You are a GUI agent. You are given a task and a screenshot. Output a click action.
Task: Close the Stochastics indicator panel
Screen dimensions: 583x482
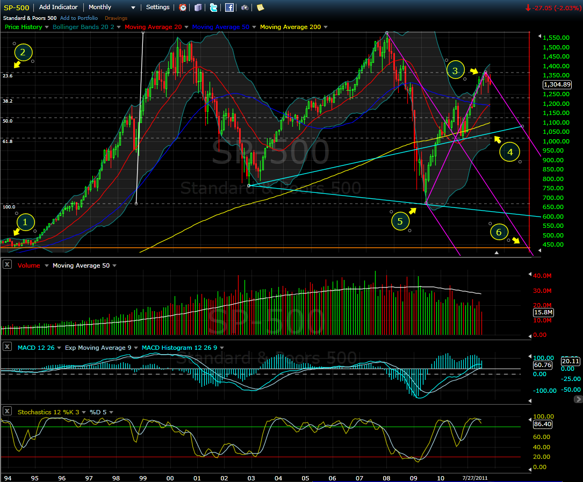coord(7,411)
